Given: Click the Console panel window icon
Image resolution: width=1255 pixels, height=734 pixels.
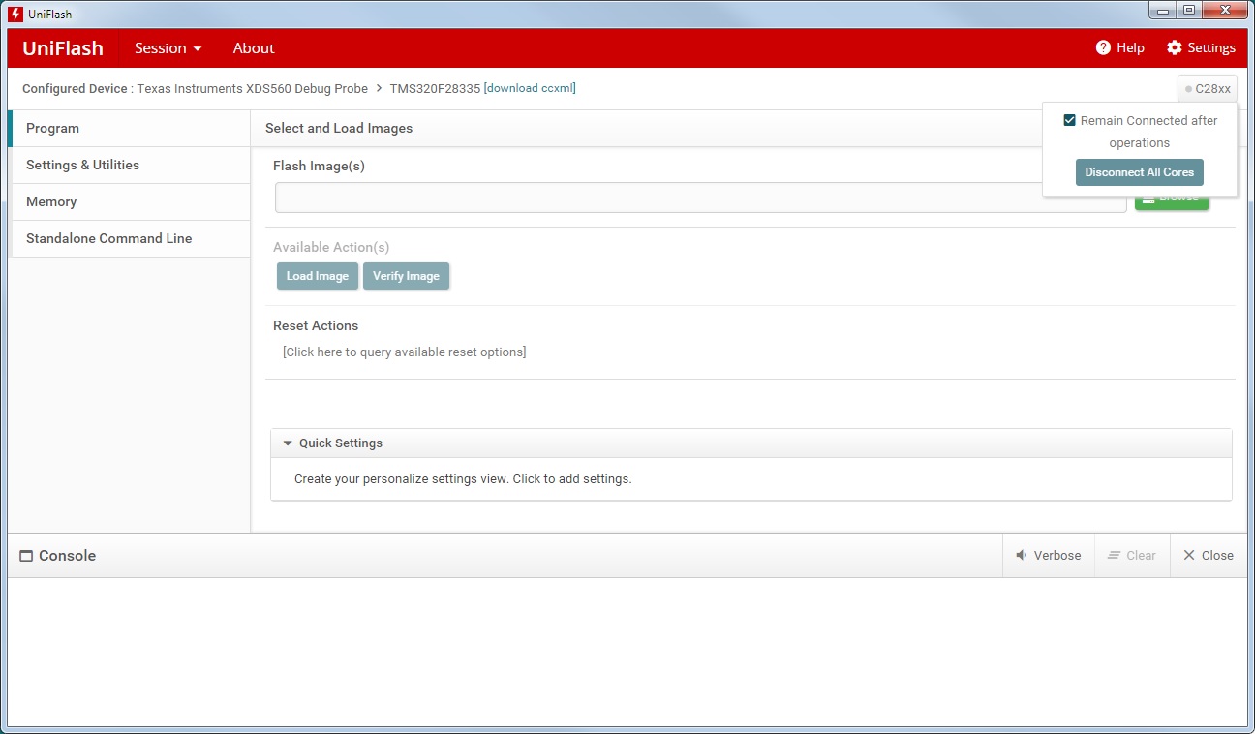Looking at the screenshot, I should tap(26, 556).
